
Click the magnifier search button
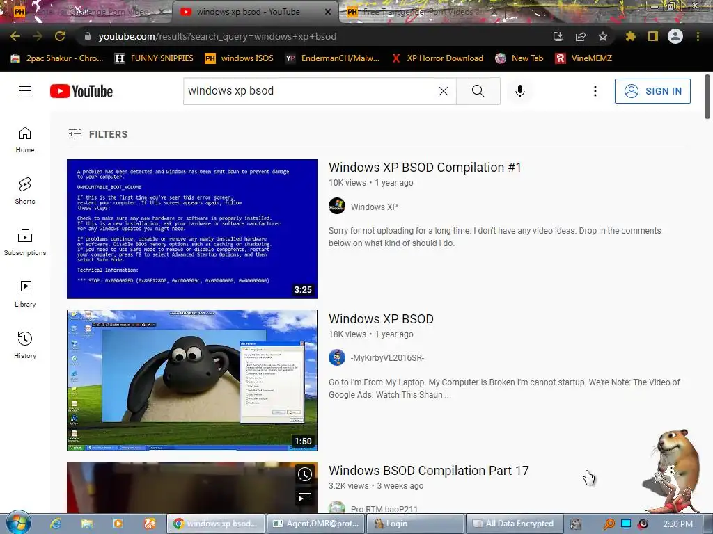[478, 91]
